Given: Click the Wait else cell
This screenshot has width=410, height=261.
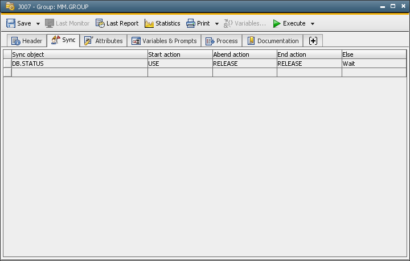Looking at the screenshot, I should tap(374, 64).
